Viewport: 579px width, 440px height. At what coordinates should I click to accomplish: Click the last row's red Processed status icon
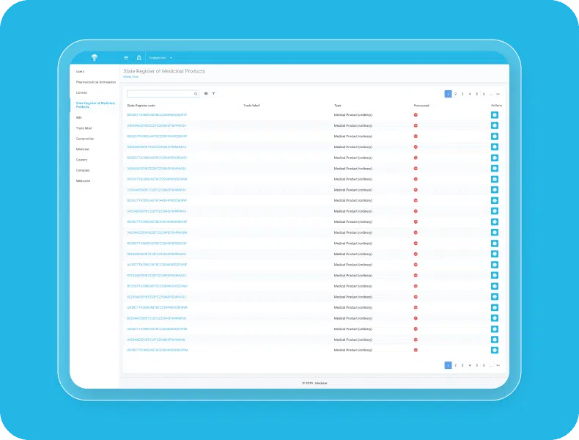(x=416, y=351)
